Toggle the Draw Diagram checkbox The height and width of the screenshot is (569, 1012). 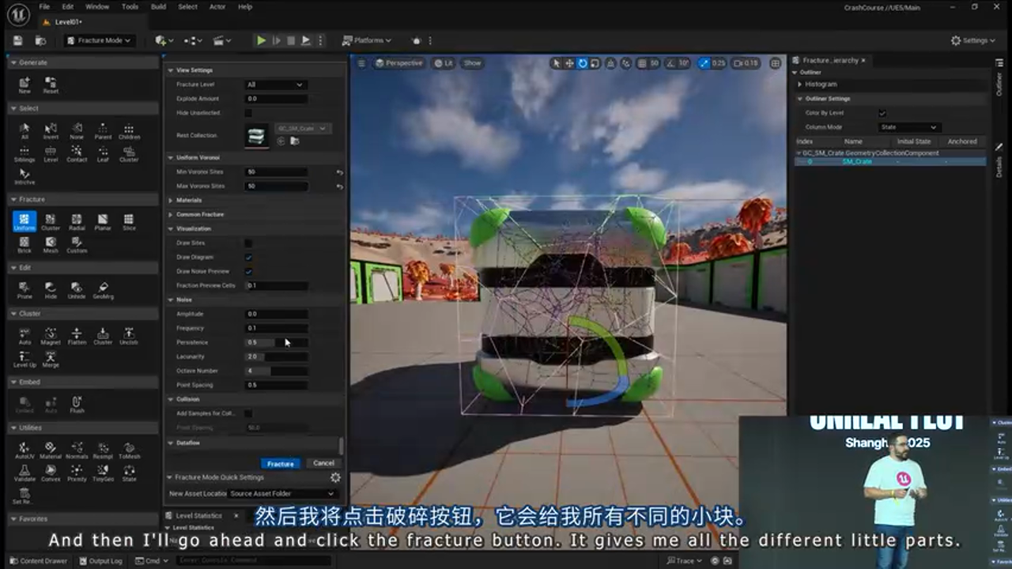[248, 257]
